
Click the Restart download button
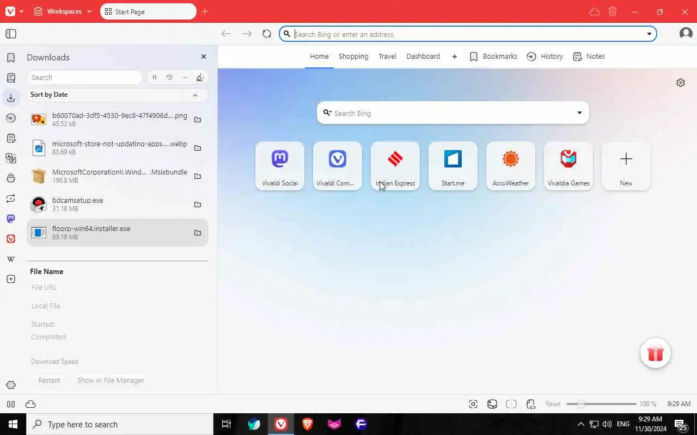(49, 380)
